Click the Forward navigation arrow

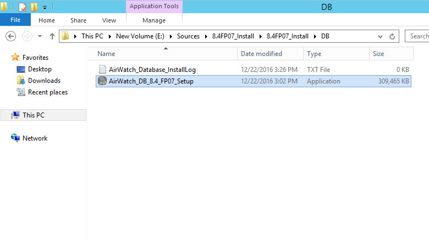(27, 36)
